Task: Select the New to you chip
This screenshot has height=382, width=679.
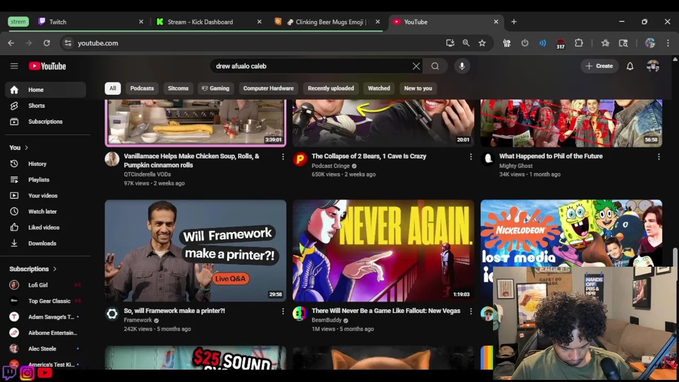Action: pos(418,88)
